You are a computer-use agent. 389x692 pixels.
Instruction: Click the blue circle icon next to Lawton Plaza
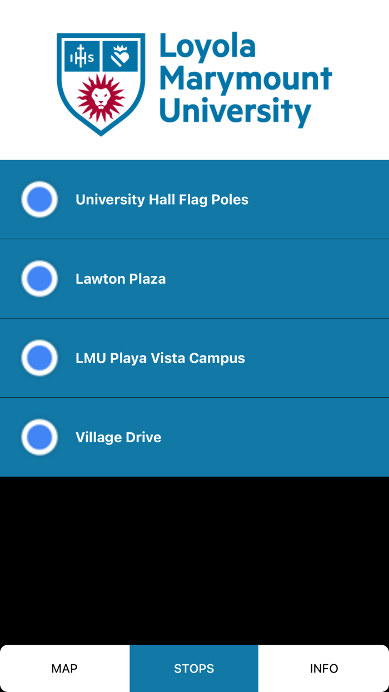click(39, 279)
